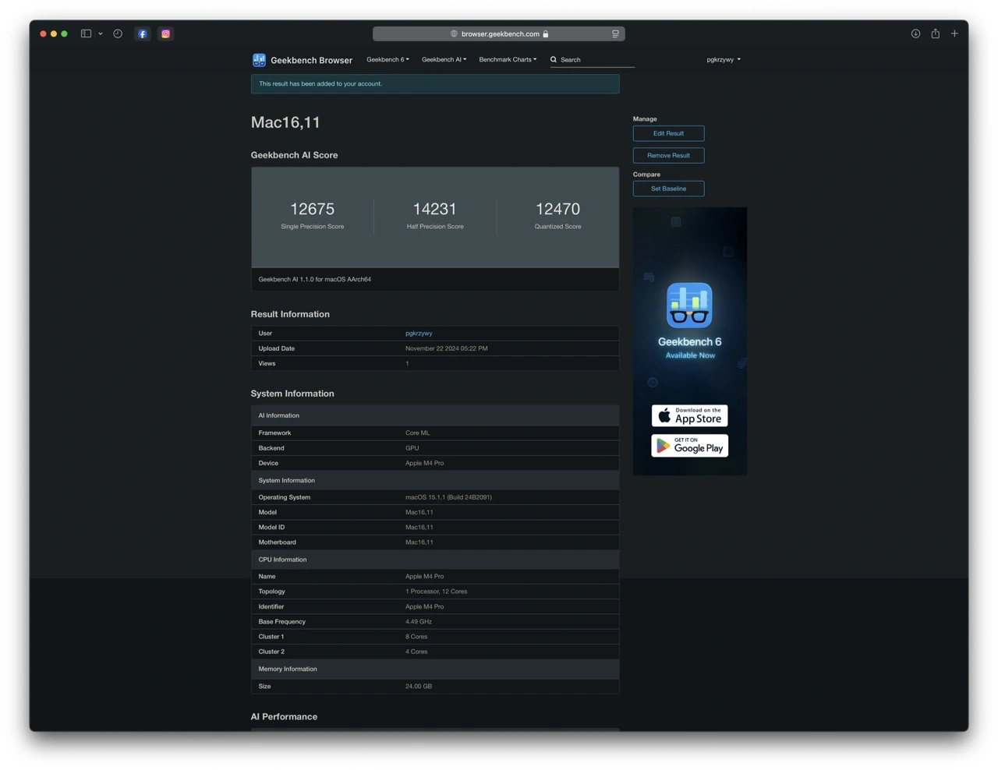Click the Base Frequency value 4.49 GHz
The width and height of the screenshot is (998, 770).
tap(418, 622)
